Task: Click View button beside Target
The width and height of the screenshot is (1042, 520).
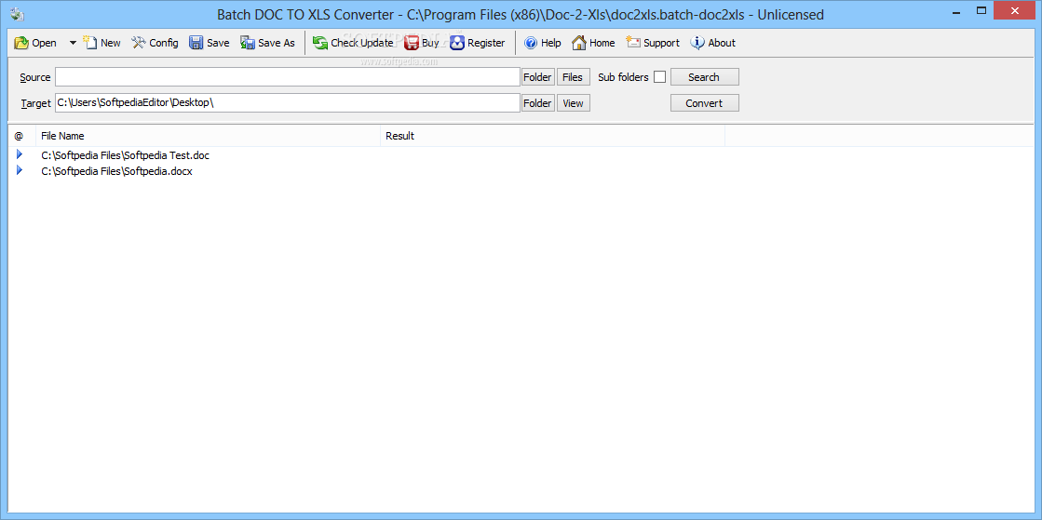Action: click(573, 103)
